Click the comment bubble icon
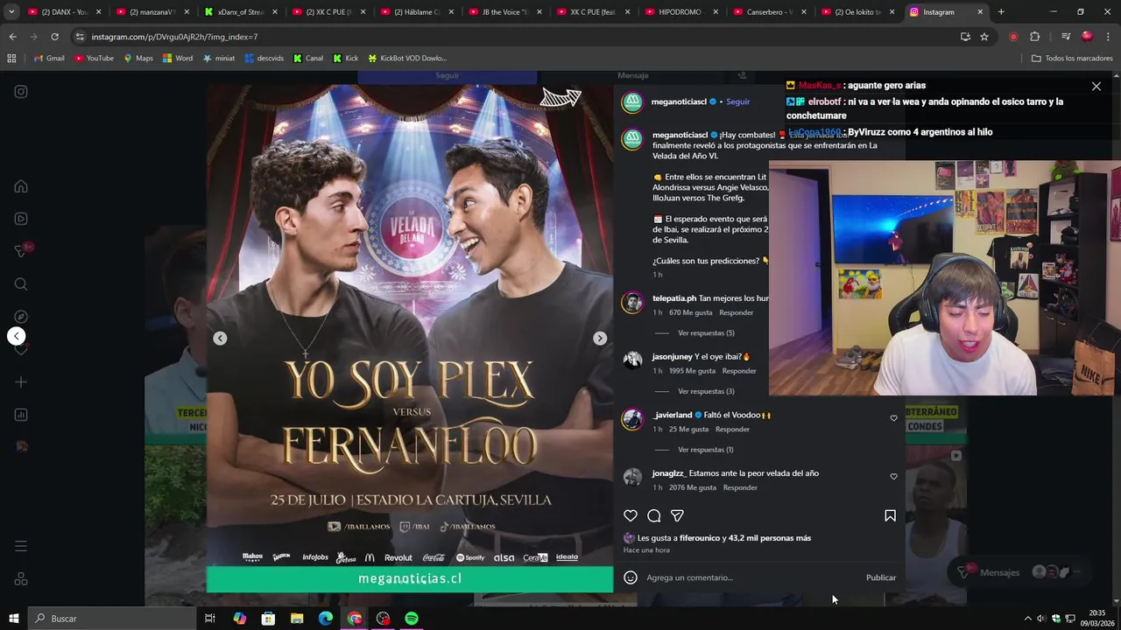Image resolution: width=1121 pixels, height=630 pixels. pos(653,516)
